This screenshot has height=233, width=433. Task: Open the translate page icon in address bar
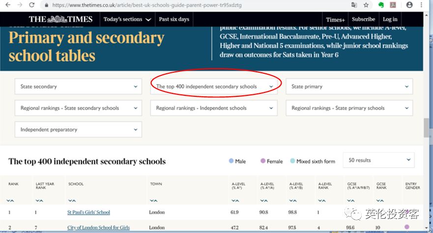tap(354, 5)
